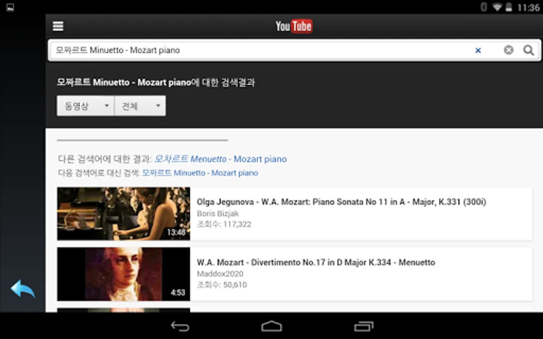Viewport: 543px width, 339px height.
Task: Open Olga Jegunova video thumbnail
Action: (x=124, y=214)
